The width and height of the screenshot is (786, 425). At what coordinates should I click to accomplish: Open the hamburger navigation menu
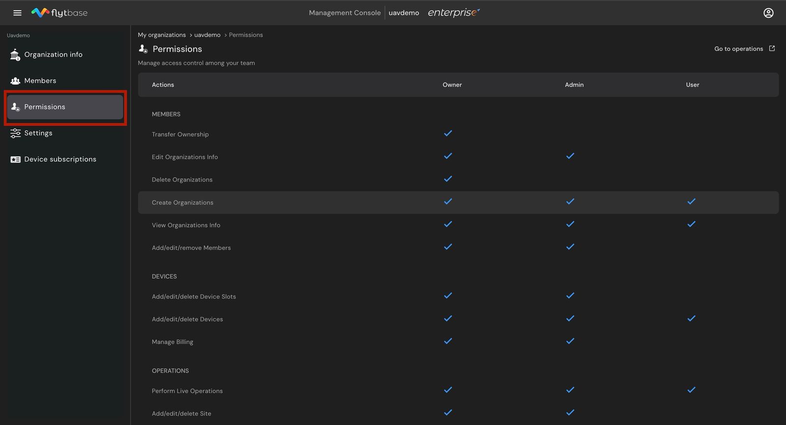[17, 13]
